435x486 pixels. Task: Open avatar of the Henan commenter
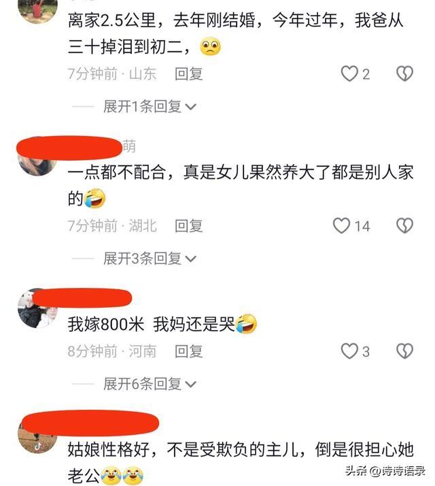(x=37, y=308)
